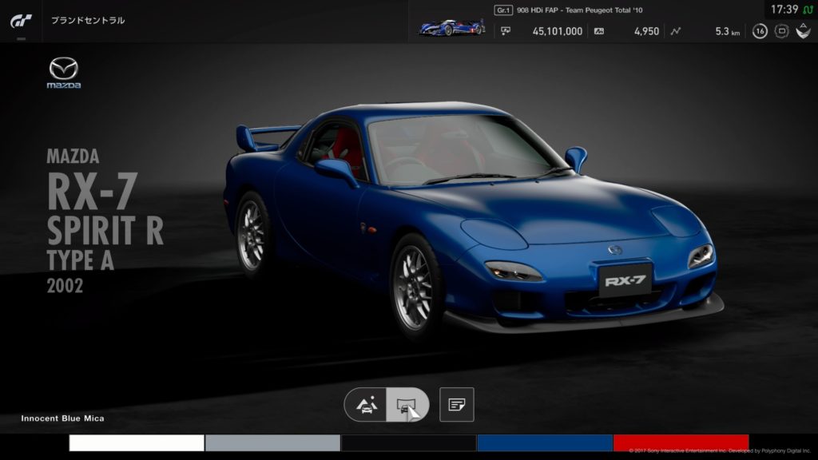Click the "MAZDA" maker name above RX-7
The width and height of the screenshot is (818, 460).
73,157
